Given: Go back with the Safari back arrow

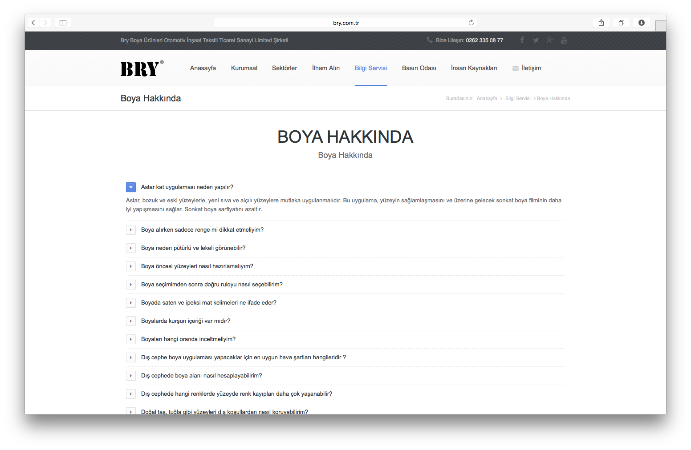Looking at the screenshot, I should (x=33, y=23).
